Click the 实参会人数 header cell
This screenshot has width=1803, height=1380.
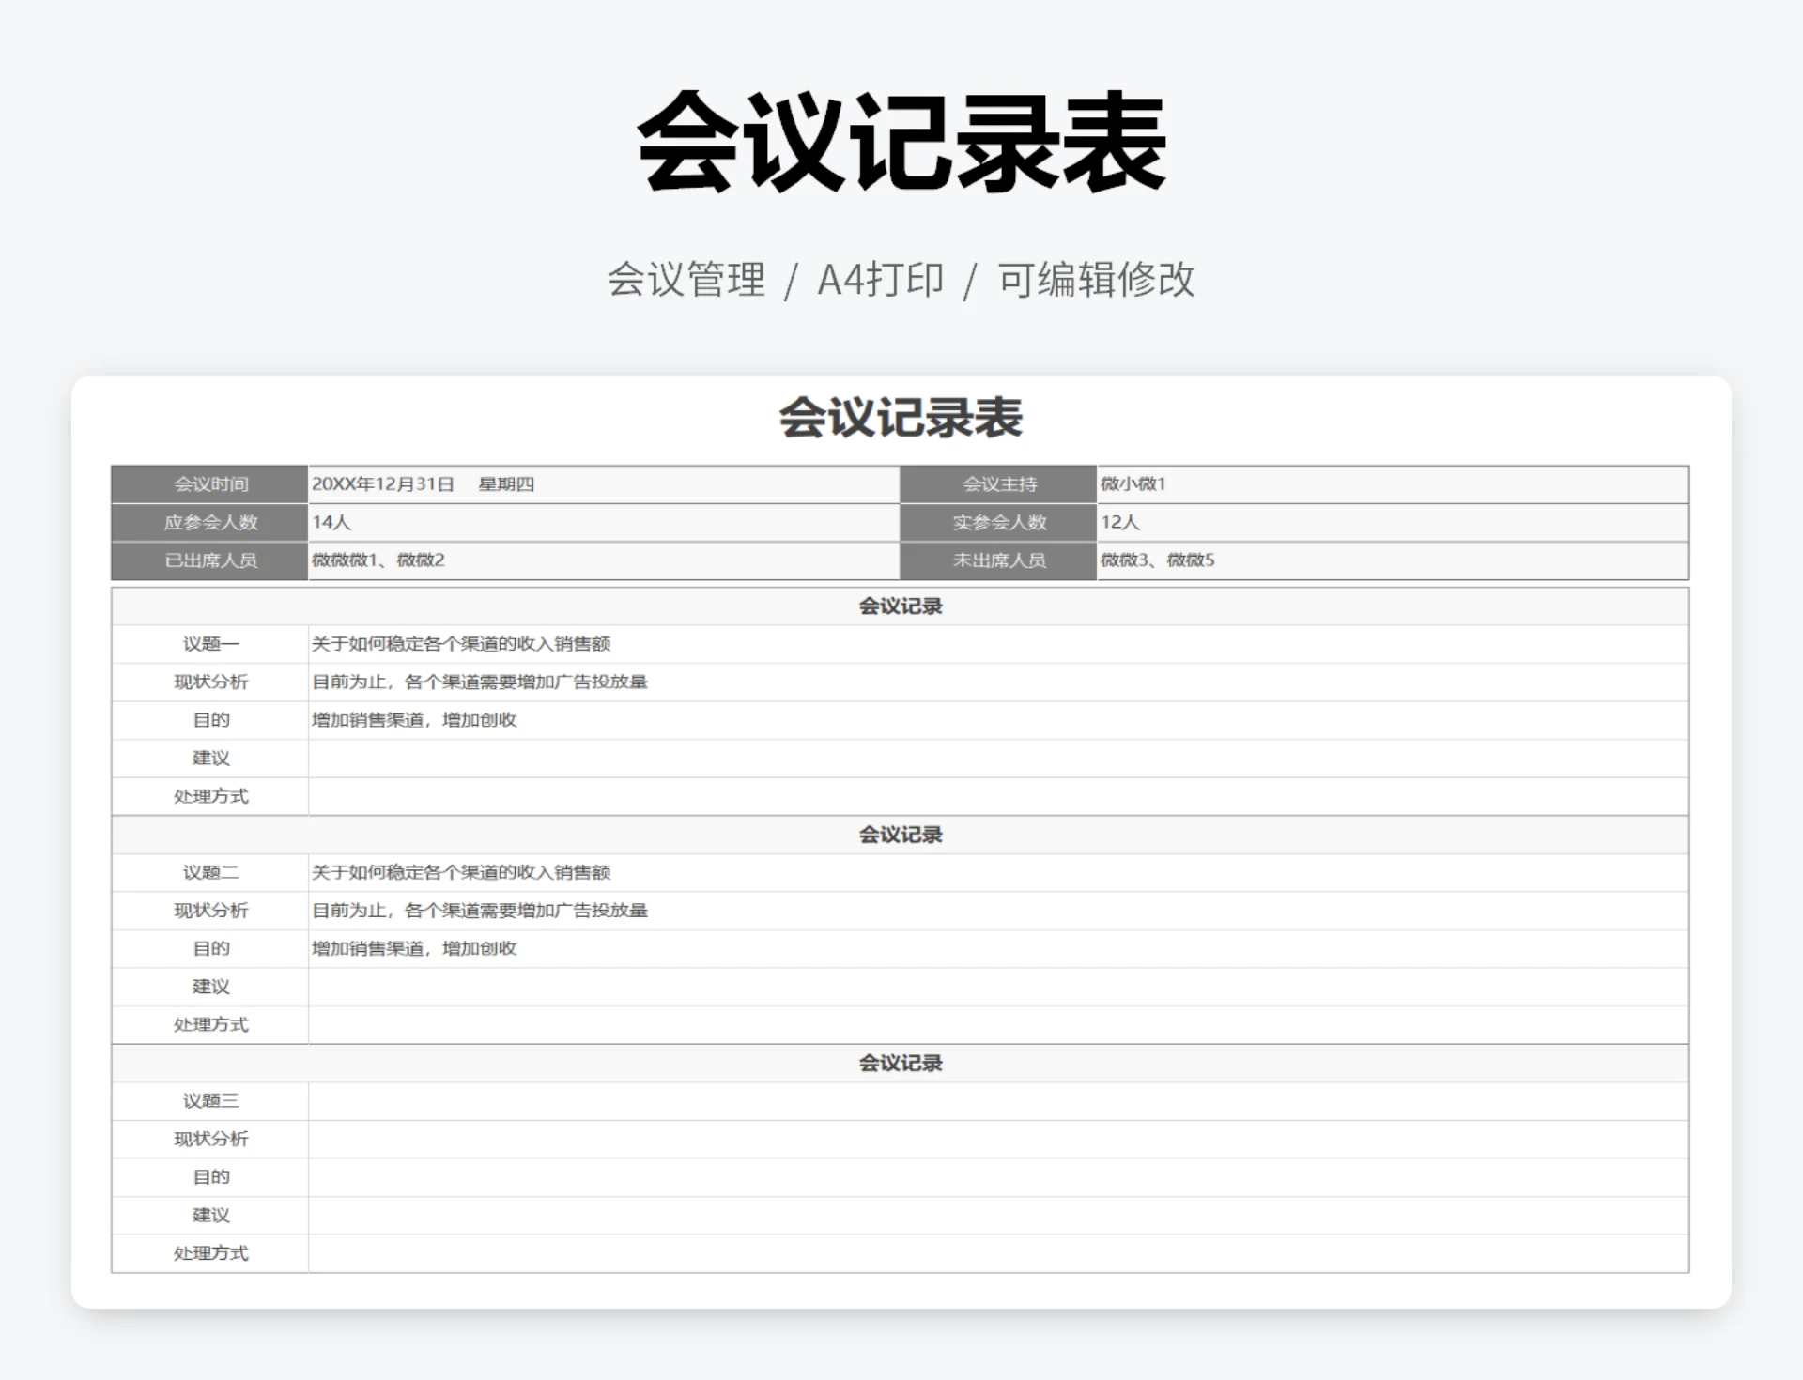[997, 523]
